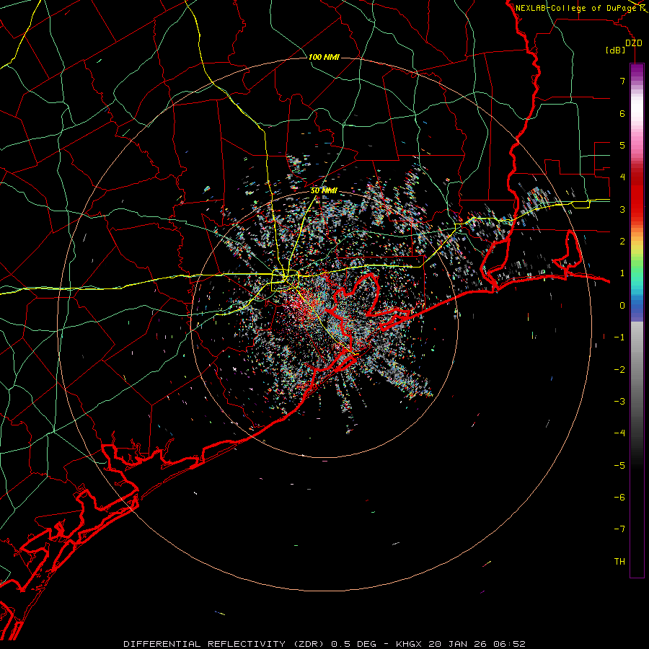Click the -6 value on the scale
Screen dimensions: 649x649
pyautogui.click(x=619, y=498)
